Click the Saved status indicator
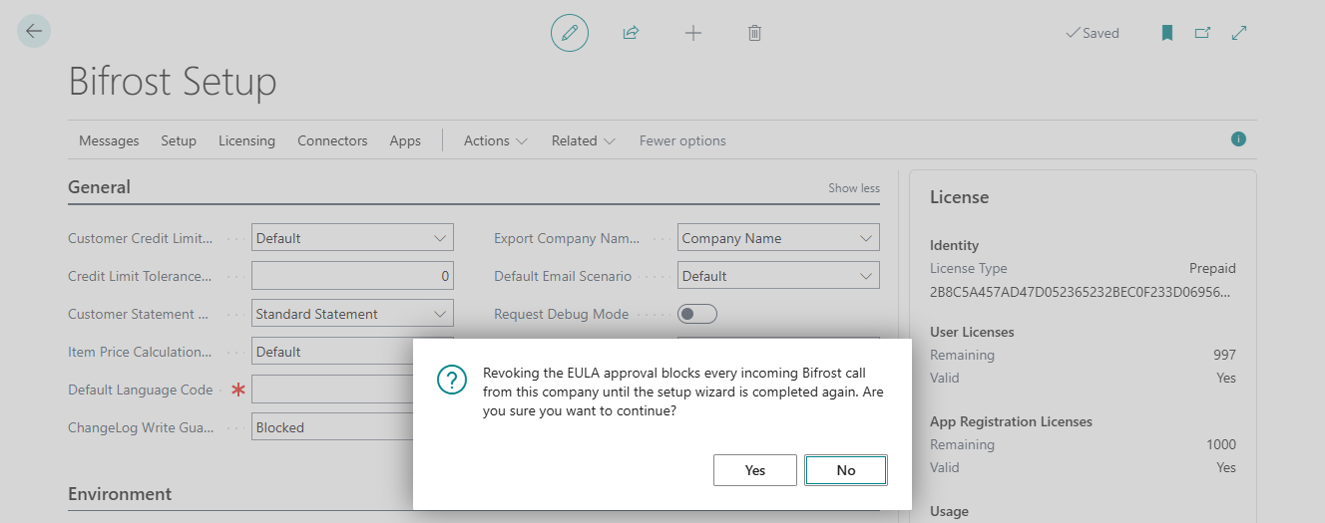 click(1093, 33)
